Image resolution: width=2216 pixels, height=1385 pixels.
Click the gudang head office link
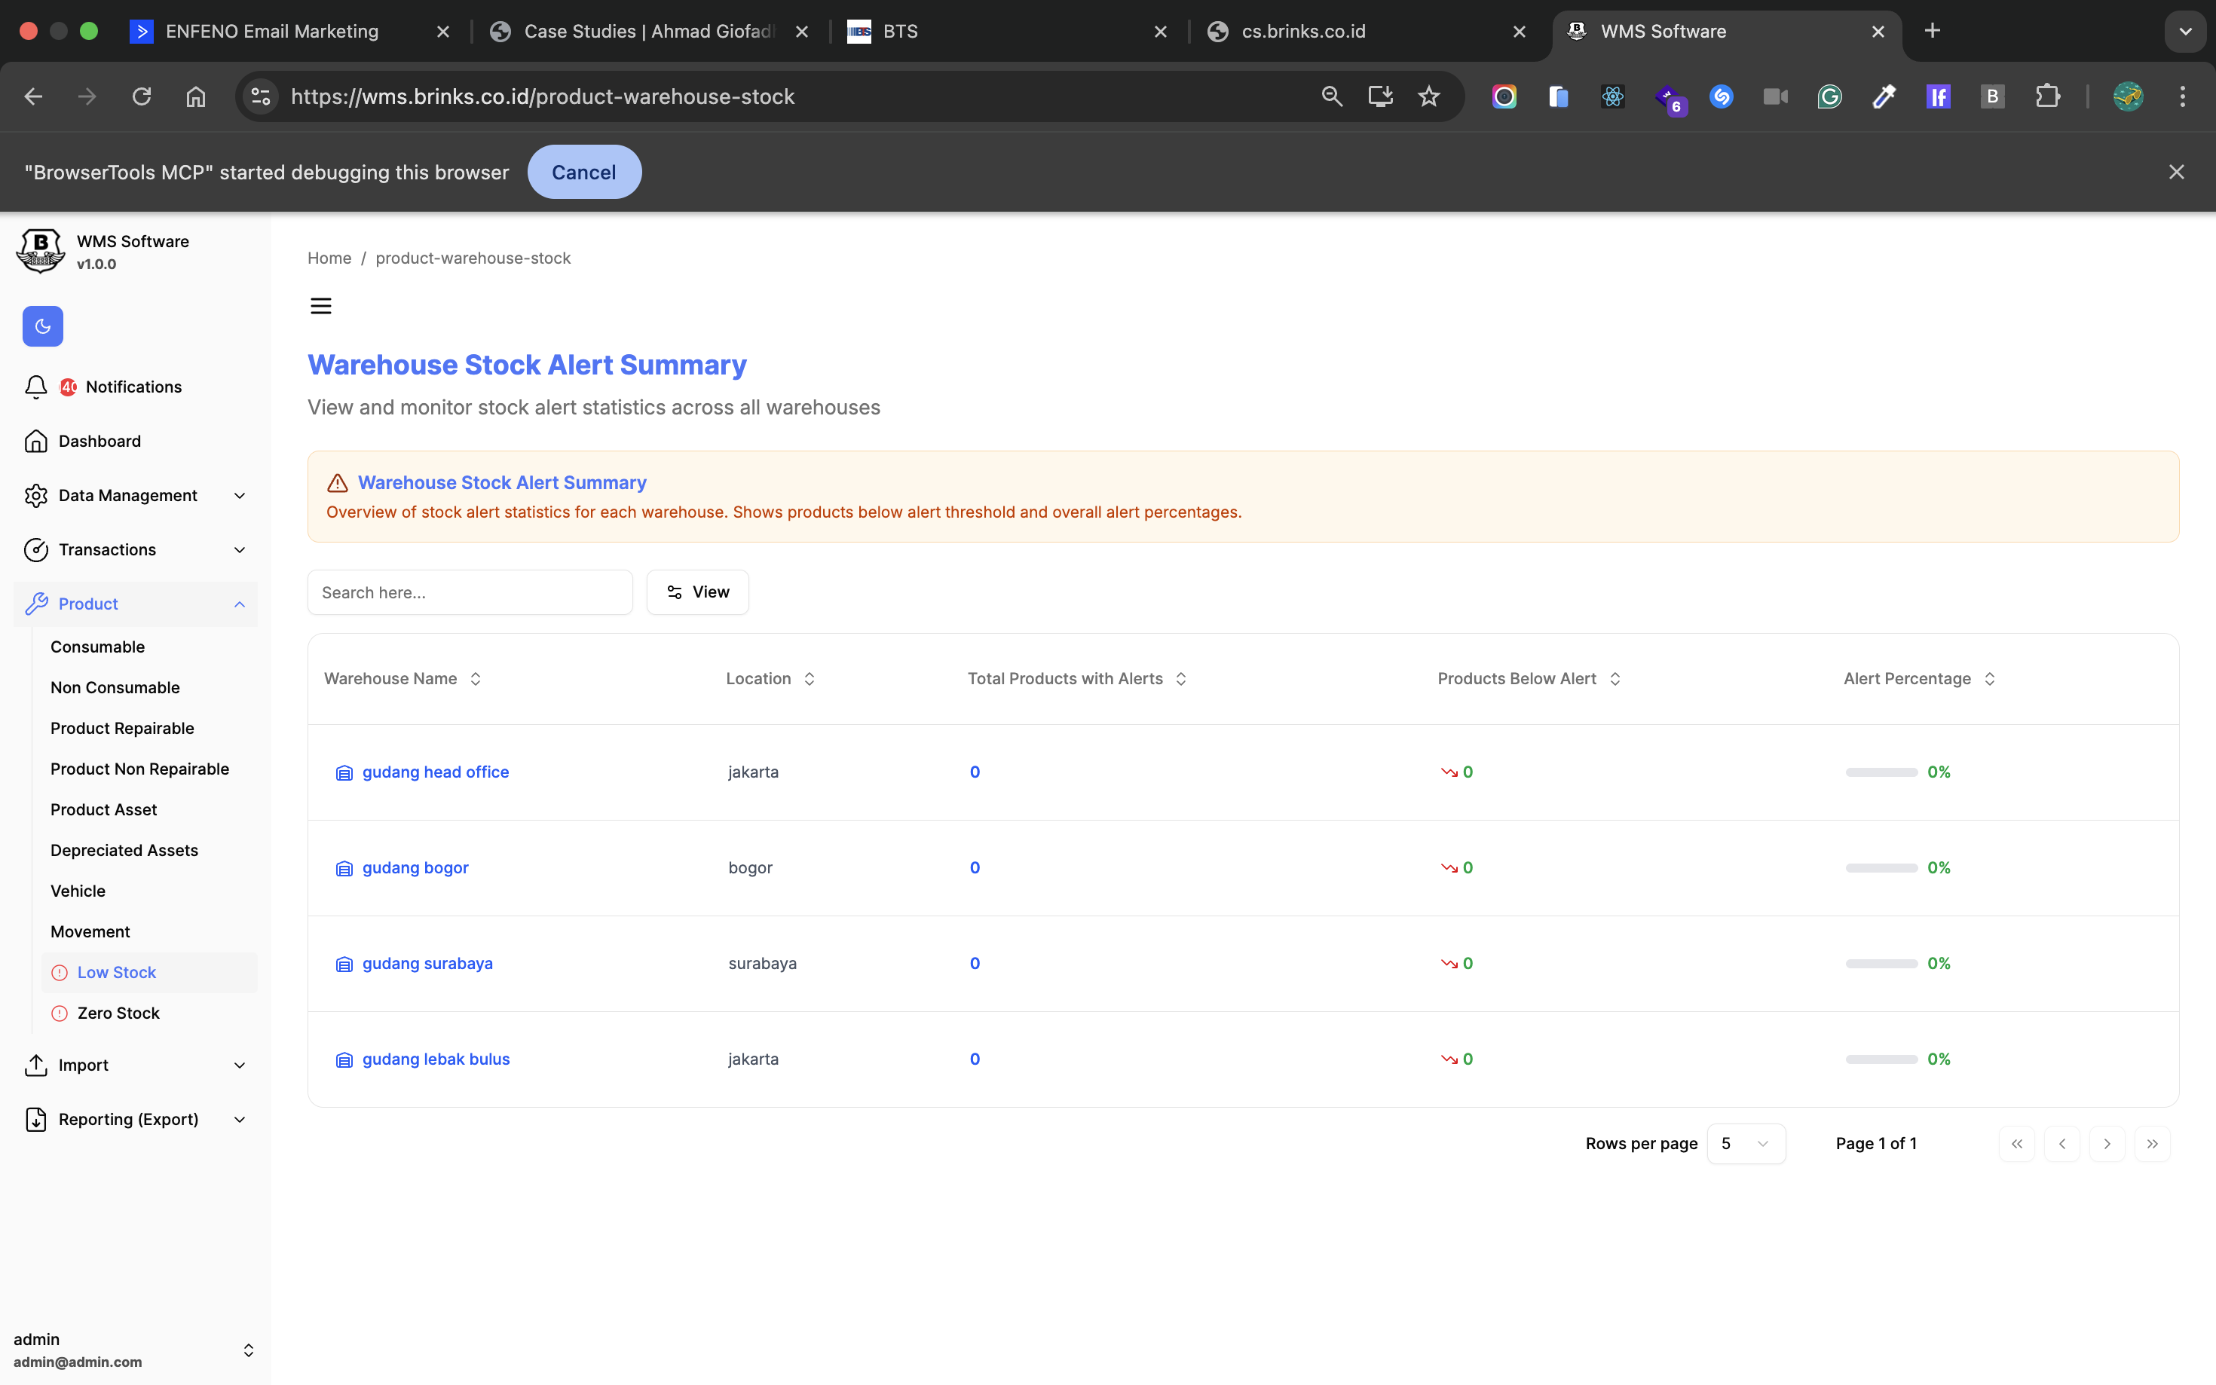[435, 772]
